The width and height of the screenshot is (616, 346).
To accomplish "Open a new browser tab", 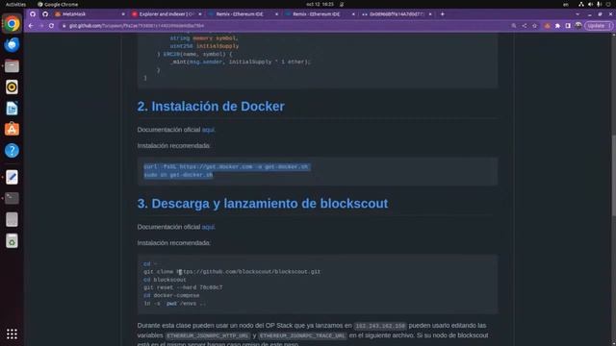I will coord(443,14).
